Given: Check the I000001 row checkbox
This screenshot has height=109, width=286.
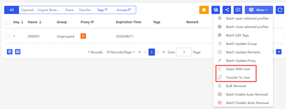Looking at the screenshot, I should pyautogui.click(x=8, y=36).
